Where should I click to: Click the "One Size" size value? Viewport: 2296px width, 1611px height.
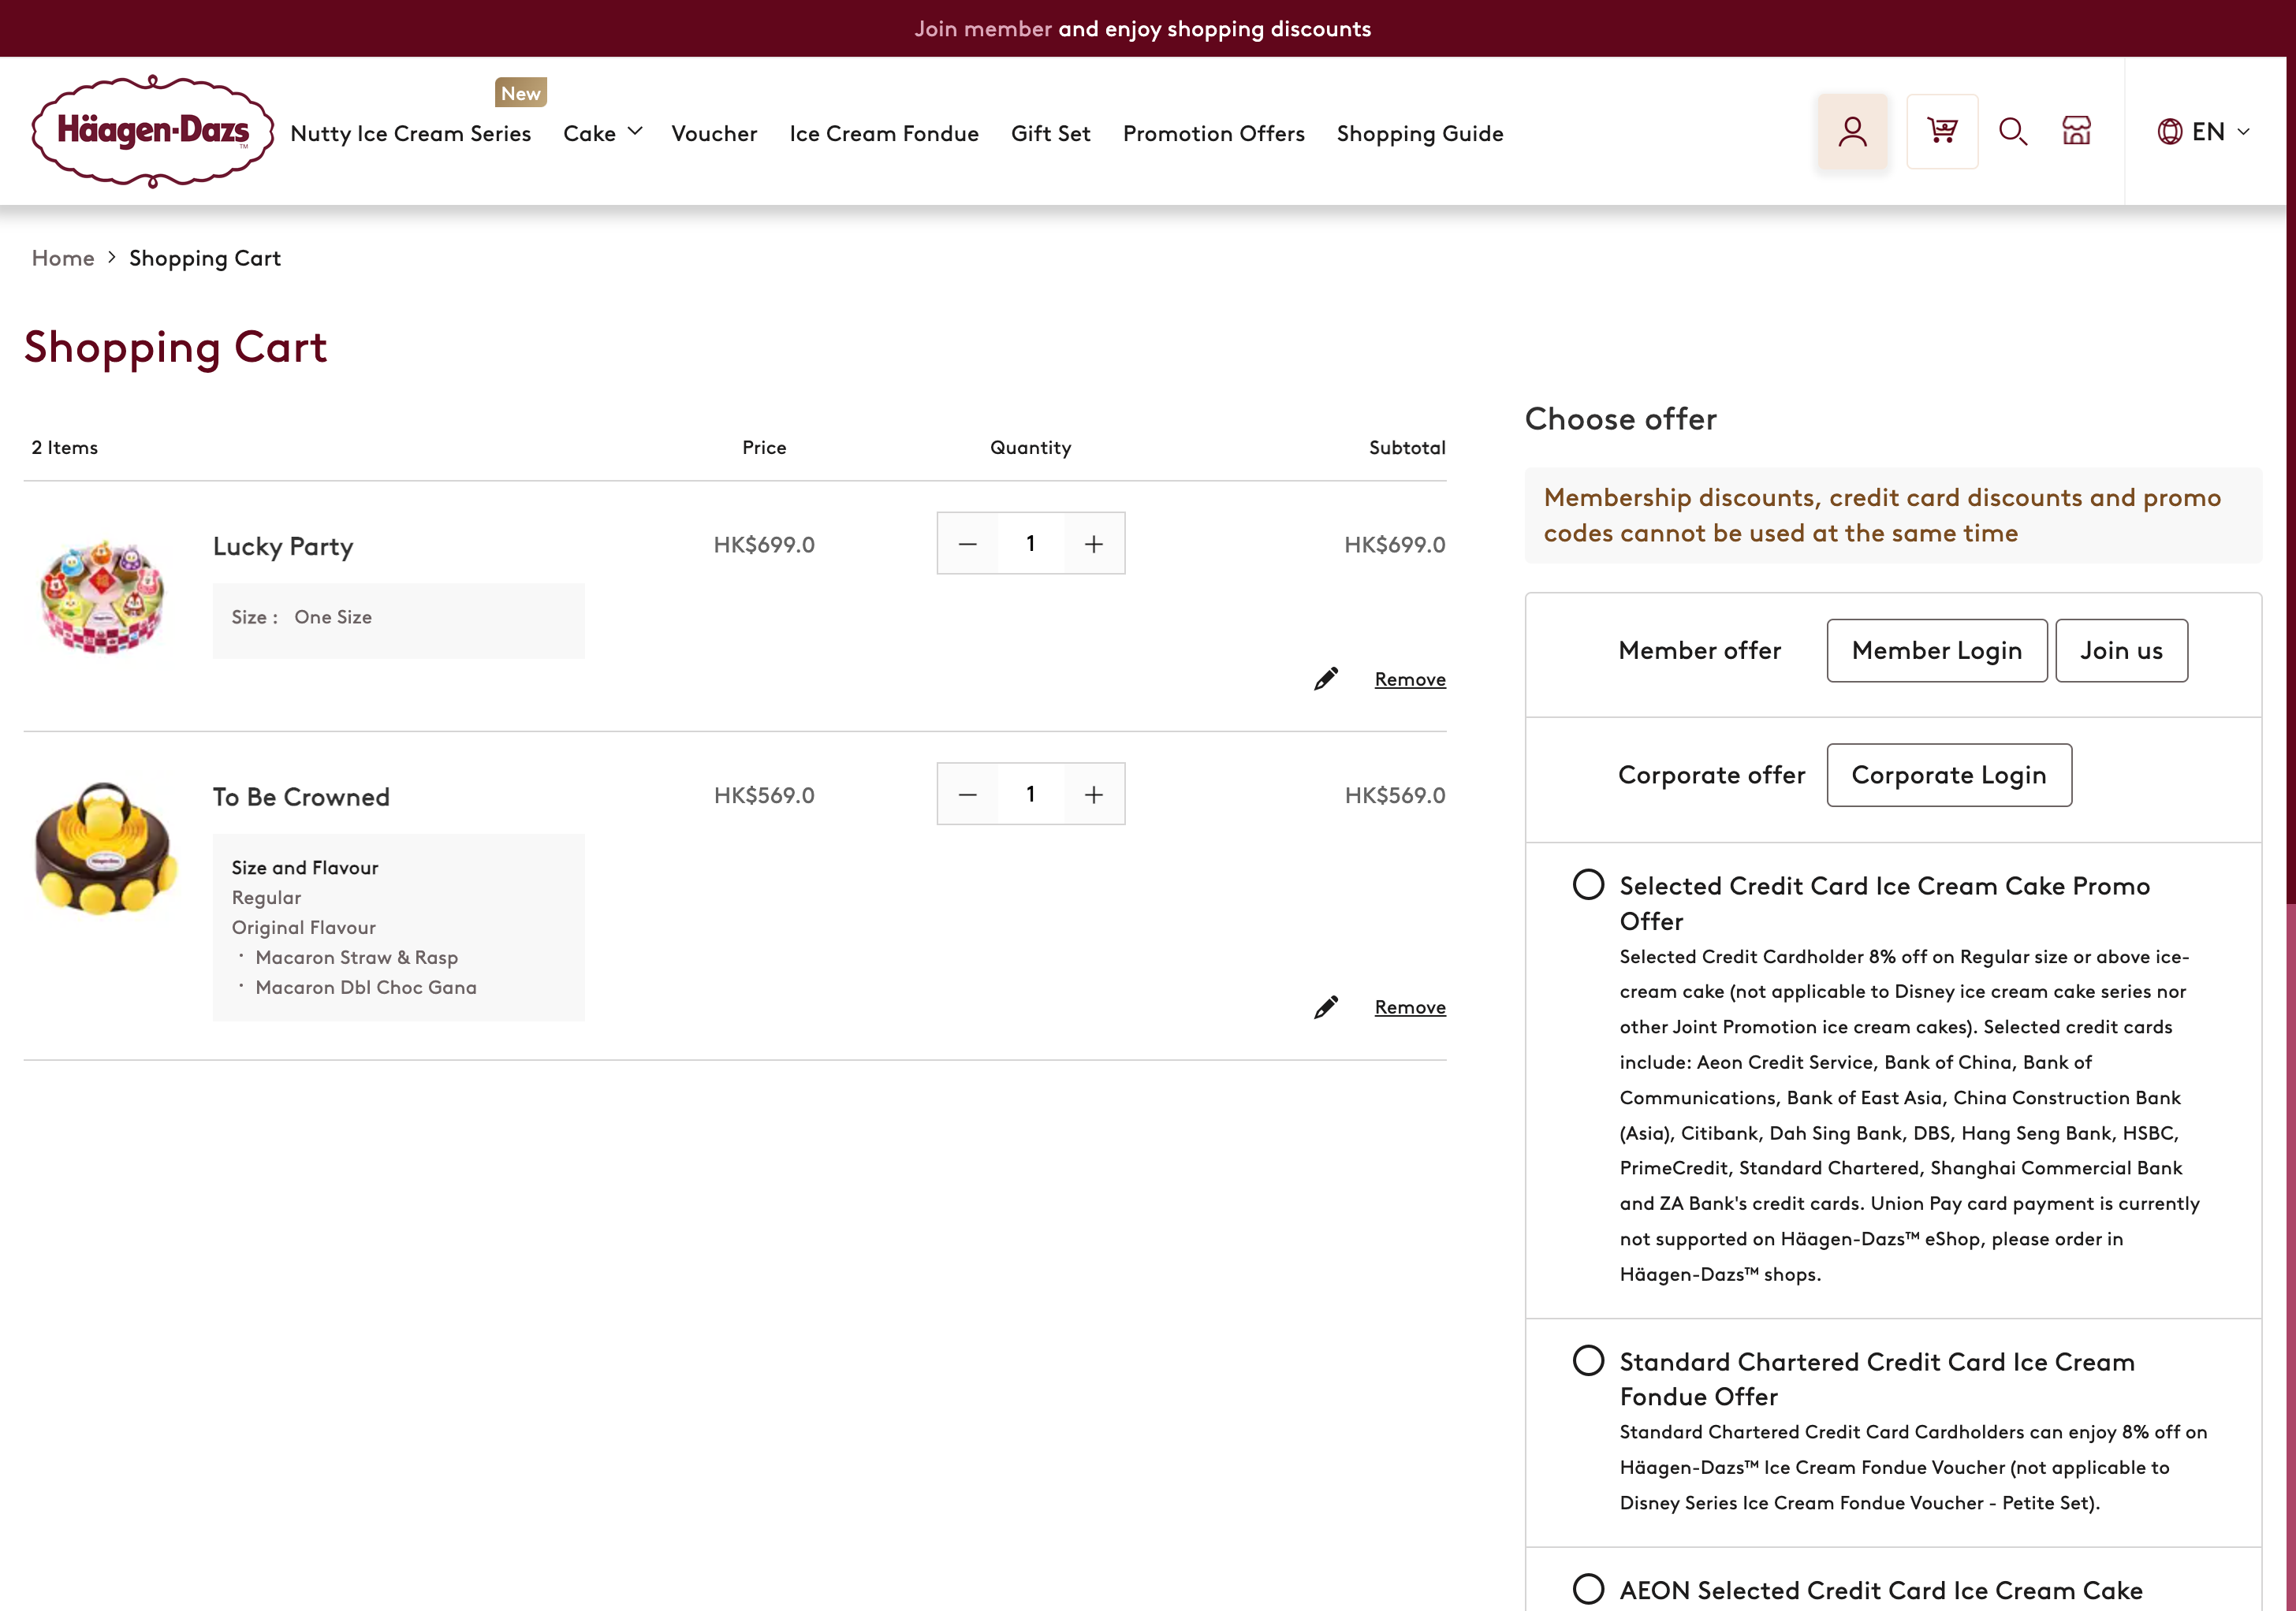(333, 618)
